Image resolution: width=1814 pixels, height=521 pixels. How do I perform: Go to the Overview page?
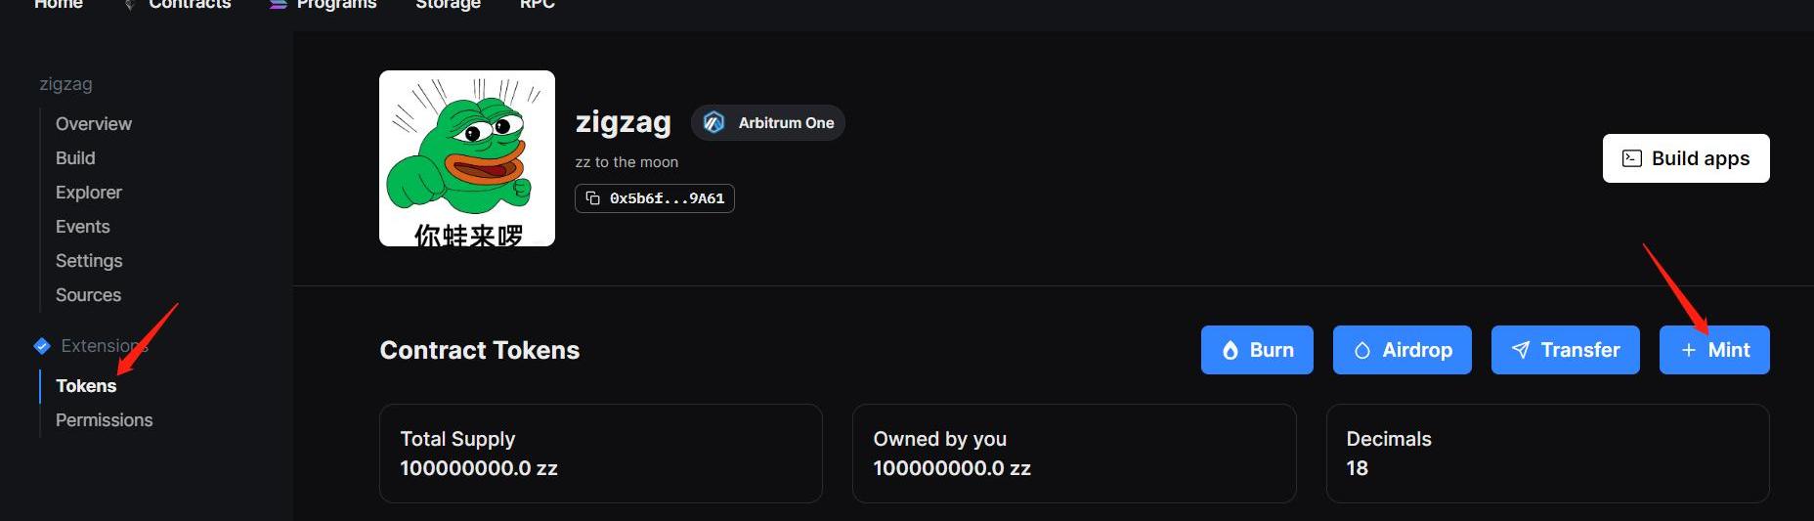(x=93, y=124)
